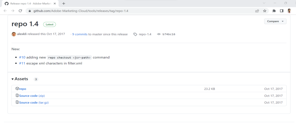This screenshot has width=296, height=125.
Task: Click the padlock site info icon
Action: pos(30,11)
